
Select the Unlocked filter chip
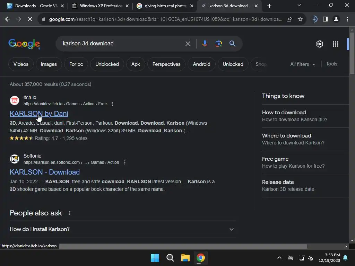233,64
